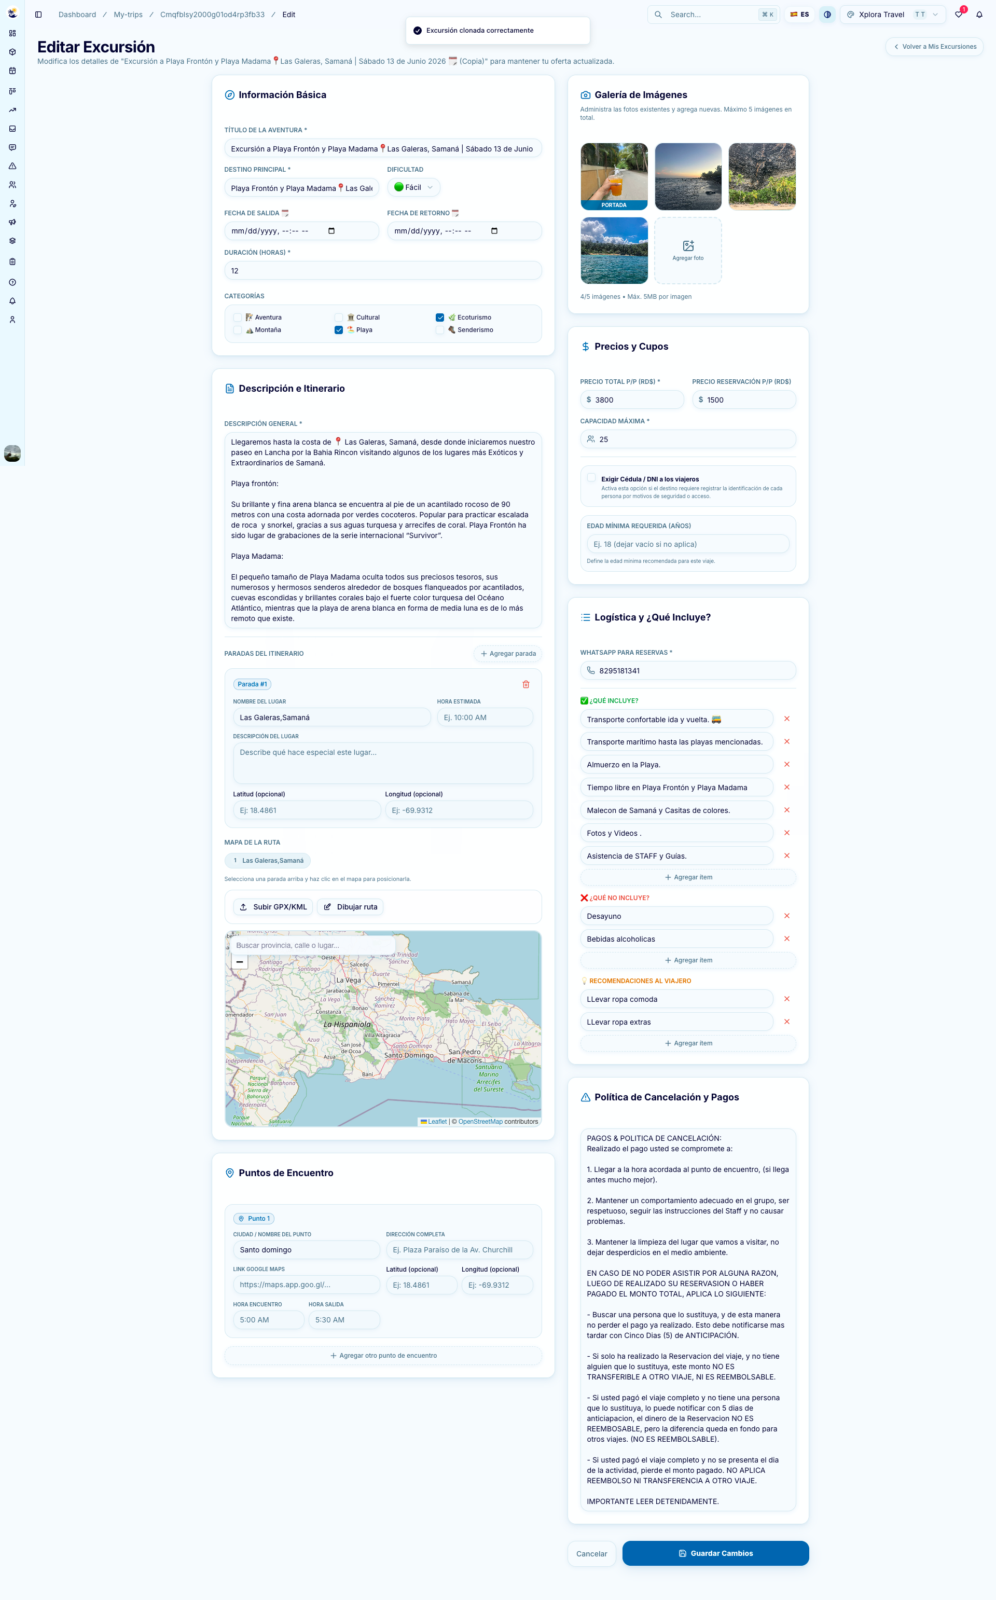Select the Las Galeras,Samaná route stop chip
This screenshot has height=1600, width=996.
[268, 860]
